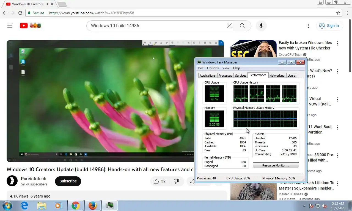Open YouTube hamburger guide menu
This screenshot has width=352, height=211.
pyautogui.click(x=10, y=26)
